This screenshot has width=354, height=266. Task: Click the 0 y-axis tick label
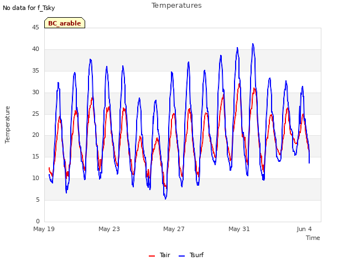pos(38,221)
